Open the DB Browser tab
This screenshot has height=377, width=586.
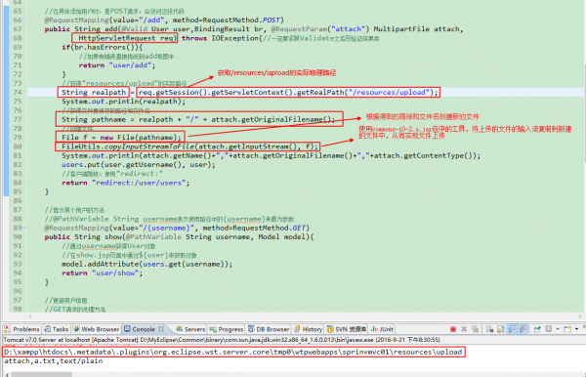269,329
